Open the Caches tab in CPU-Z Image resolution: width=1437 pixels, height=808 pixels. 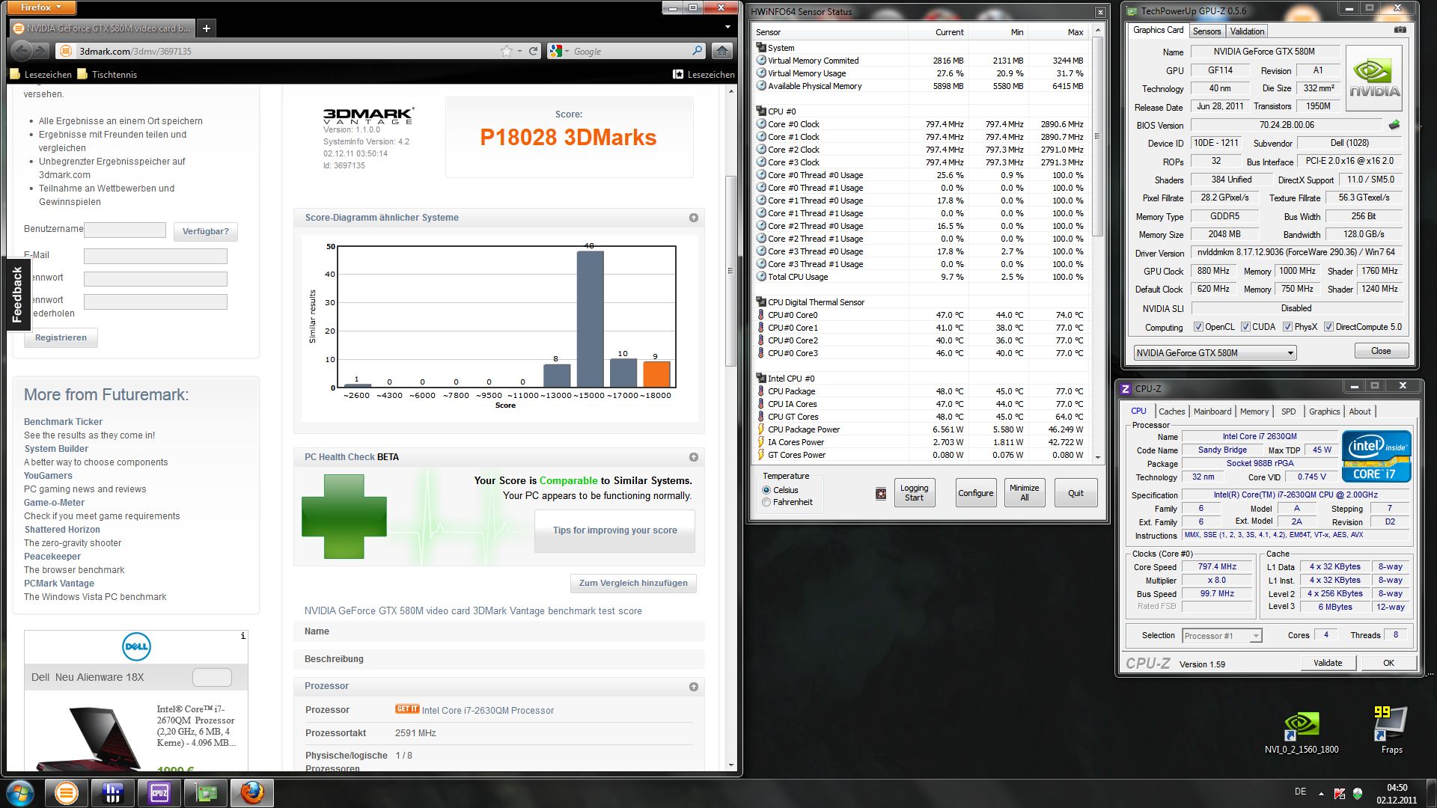1171,411
